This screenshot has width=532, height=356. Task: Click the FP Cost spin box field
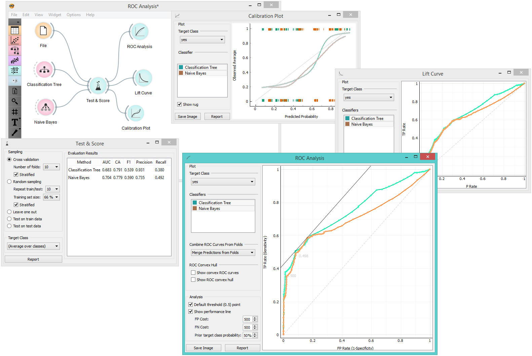pos(247,319)
